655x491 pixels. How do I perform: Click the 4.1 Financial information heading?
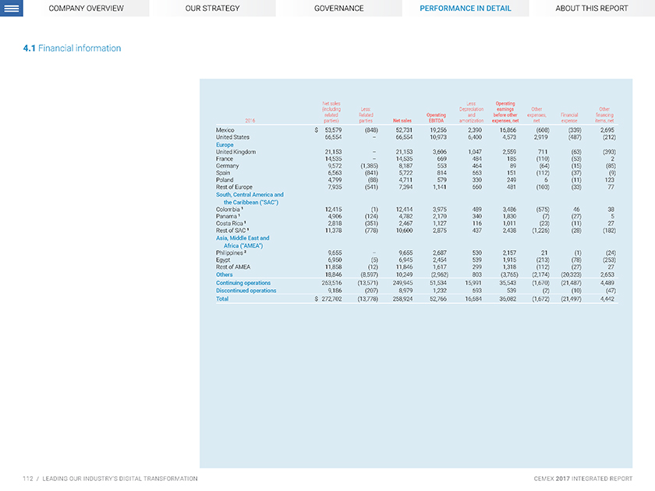(72, 48)
